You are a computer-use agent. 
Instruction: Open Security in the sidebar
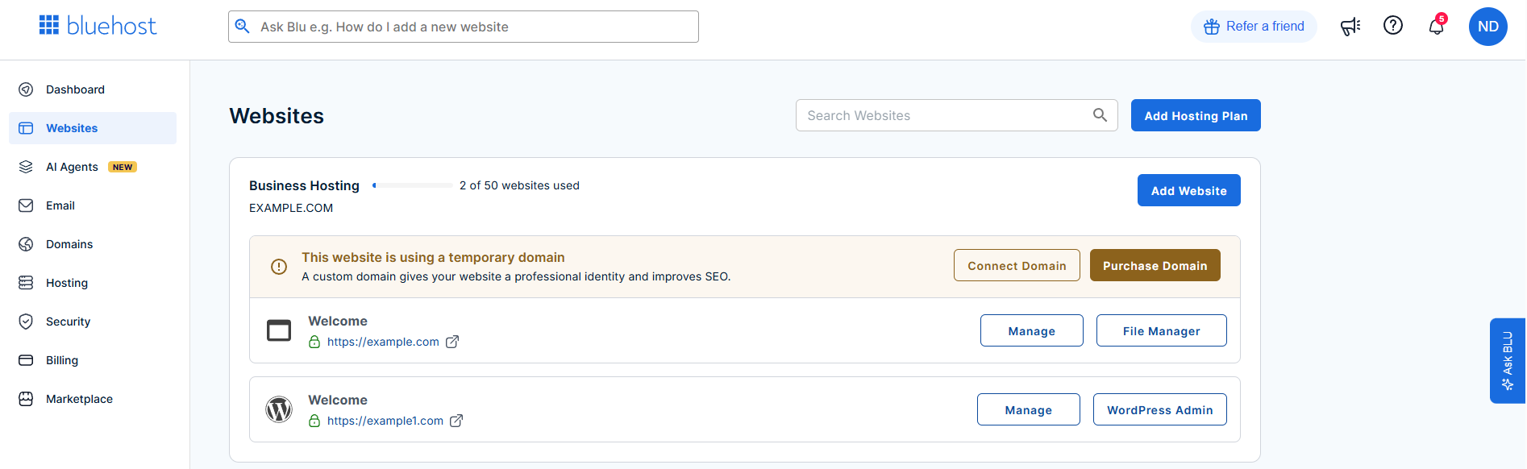(93, 322)
